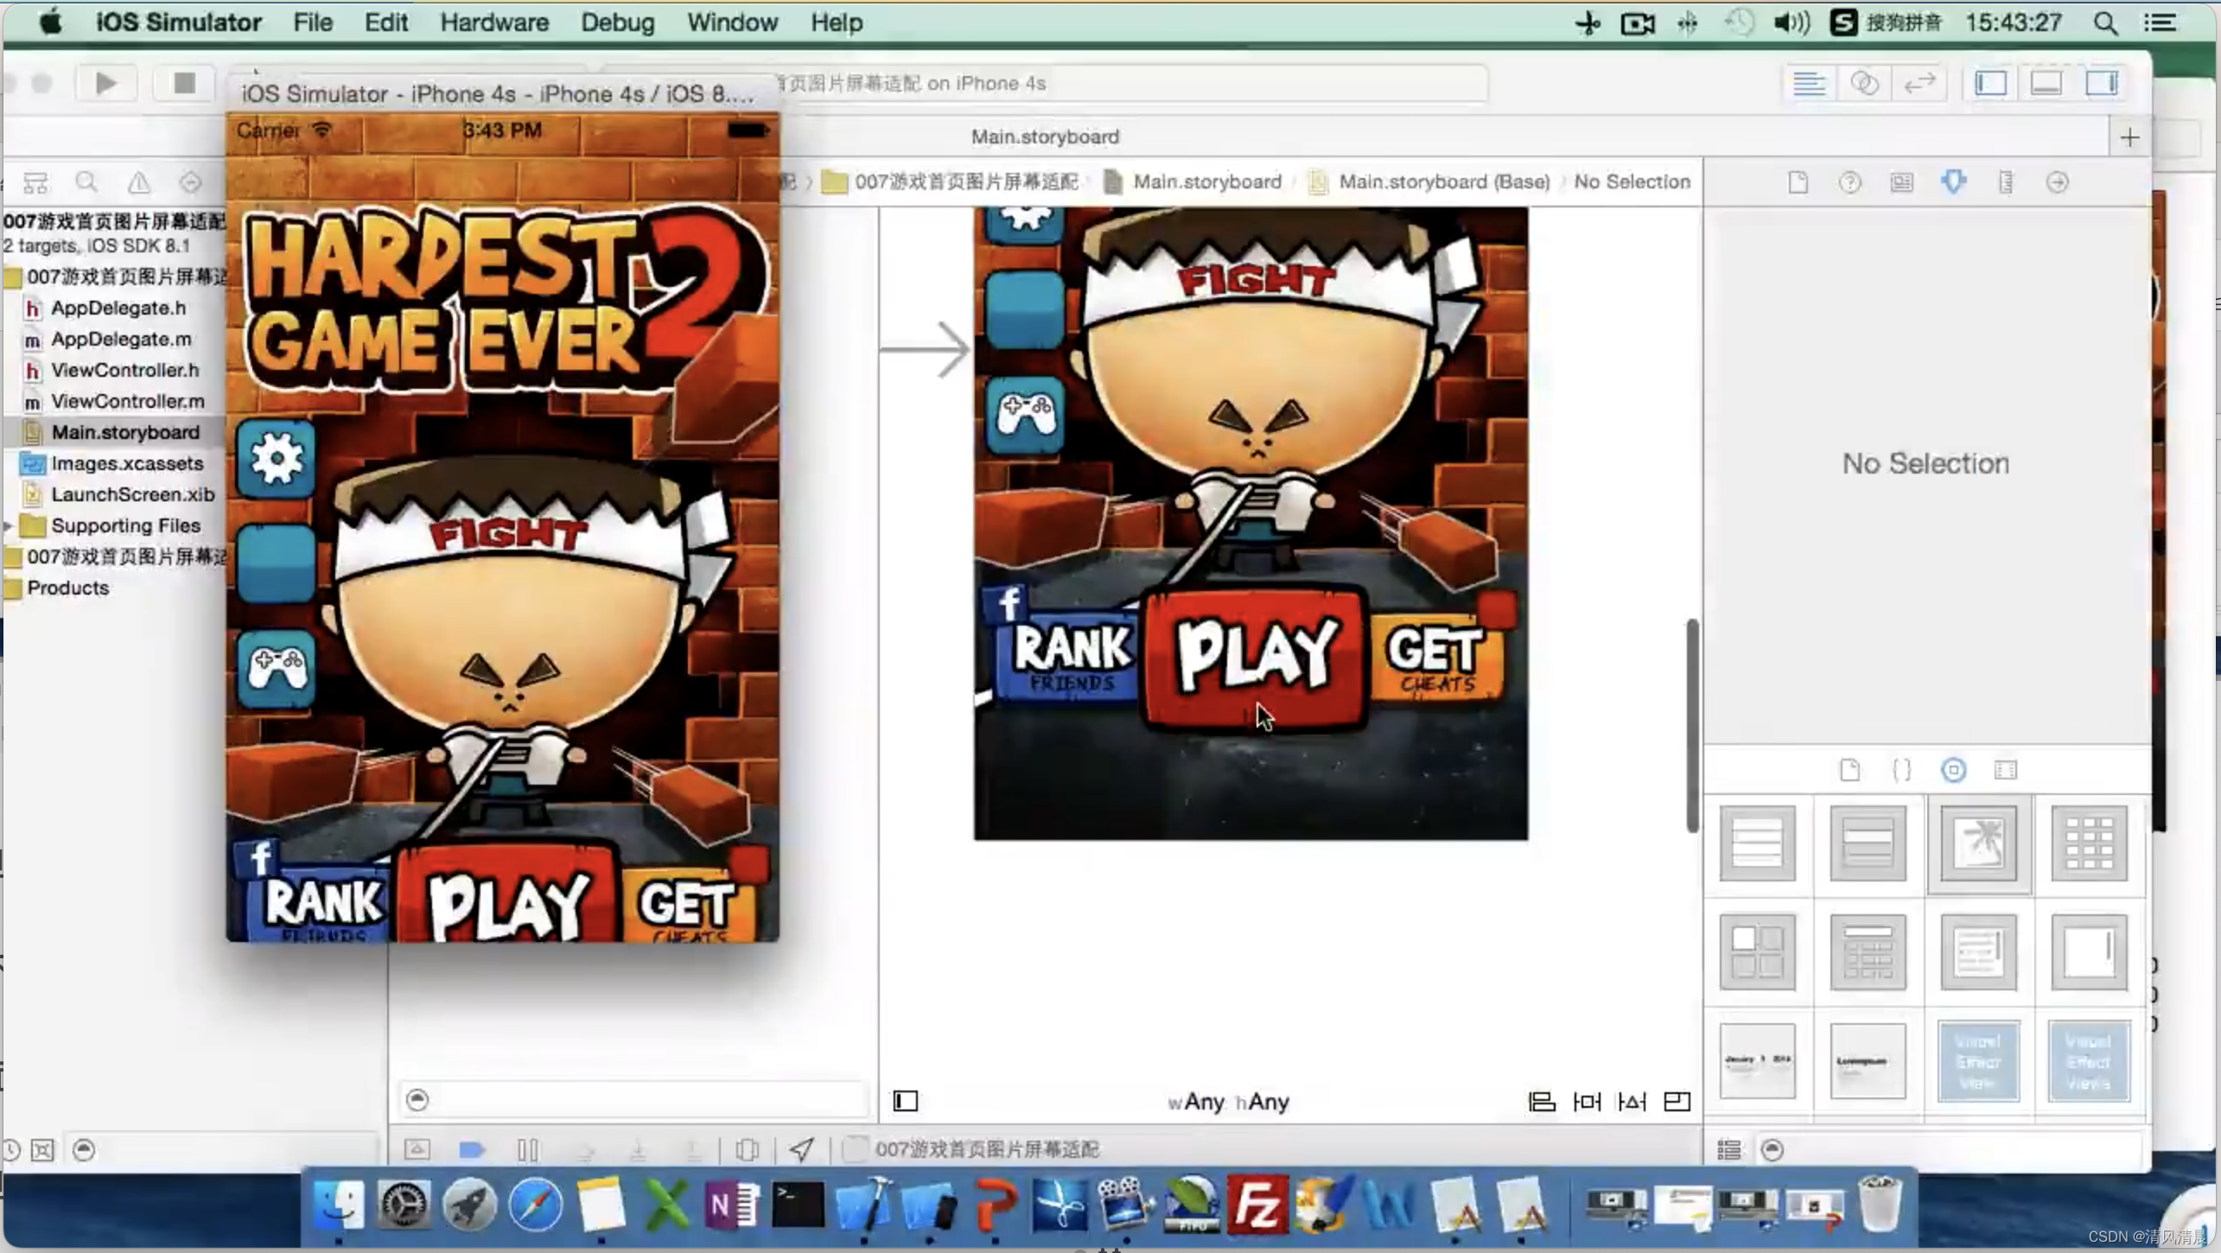Select ViewController.m file
This screenshot has height=1253, width=2221.
coord(127,401)
